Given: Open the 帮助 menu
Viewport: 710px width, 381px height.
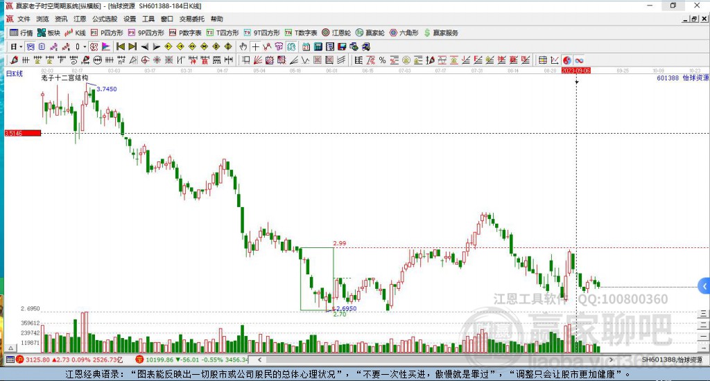Looking at the screenshot, I should (x=217, y=19).
